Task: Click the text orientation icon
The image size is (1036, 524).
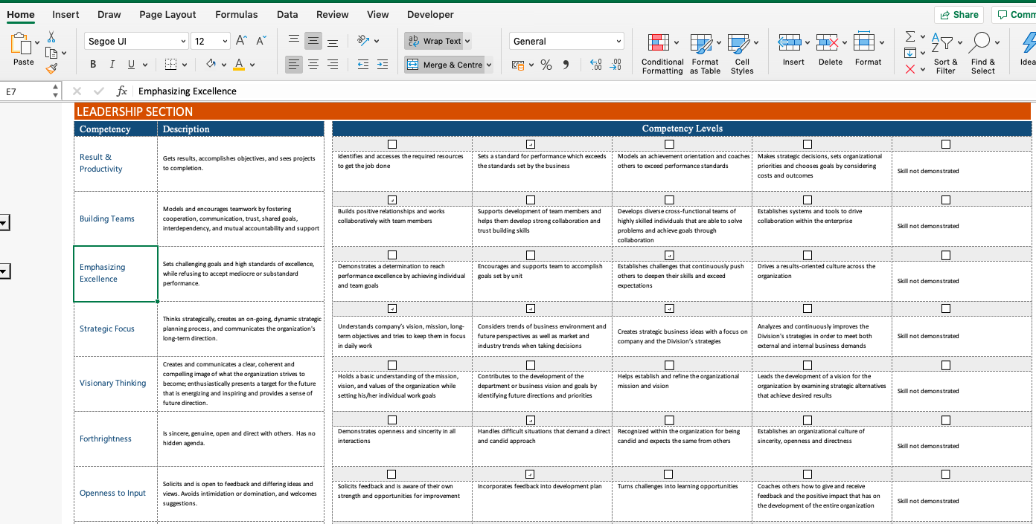Action: coord(362,40)
